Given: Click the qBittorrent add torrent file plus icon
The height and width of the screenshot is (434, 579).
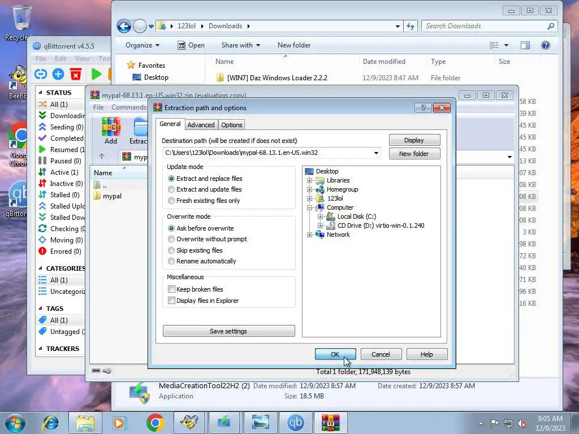Looking at the screenshot, I should tap(58, 74).
